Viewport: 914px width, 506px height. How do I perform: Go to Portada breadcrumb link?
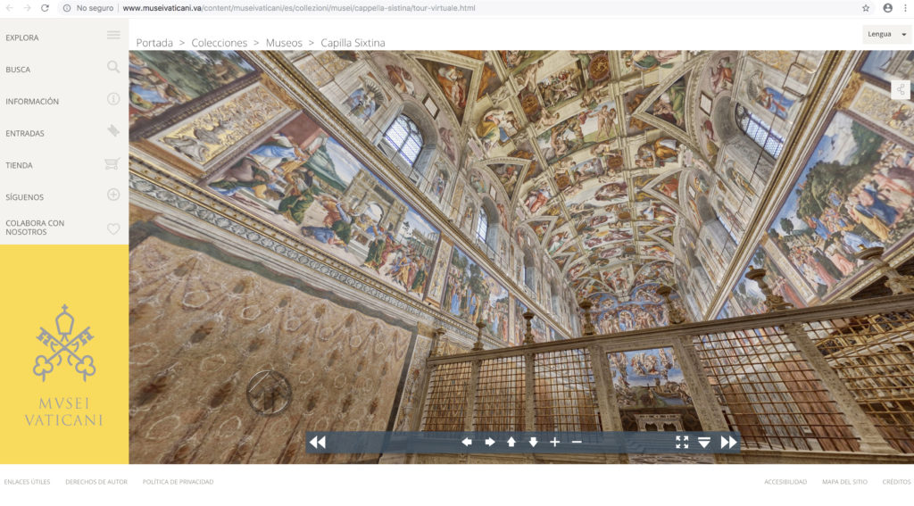click(x=154, y=43)
